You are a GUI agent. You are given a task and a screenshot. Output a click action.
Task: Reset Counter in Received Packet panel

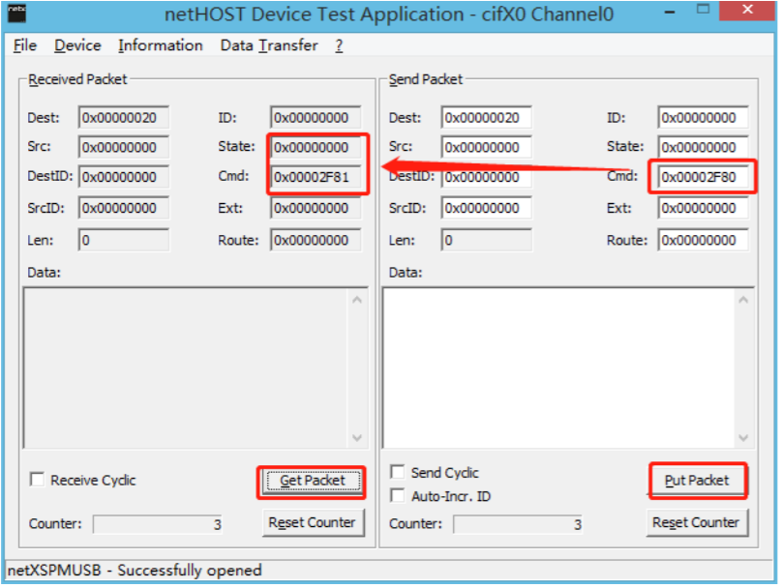coord(313,522)
